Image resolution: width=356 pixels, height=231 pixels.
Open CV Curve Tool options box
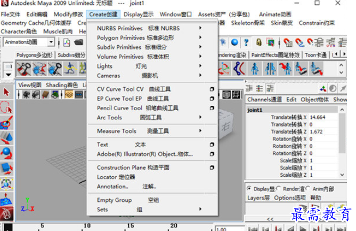click(212, 89)
